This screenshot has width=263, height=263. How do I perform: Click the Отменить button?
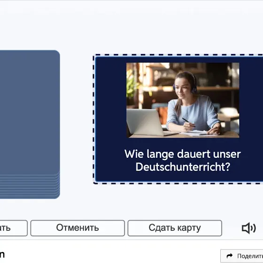point(77,228)
